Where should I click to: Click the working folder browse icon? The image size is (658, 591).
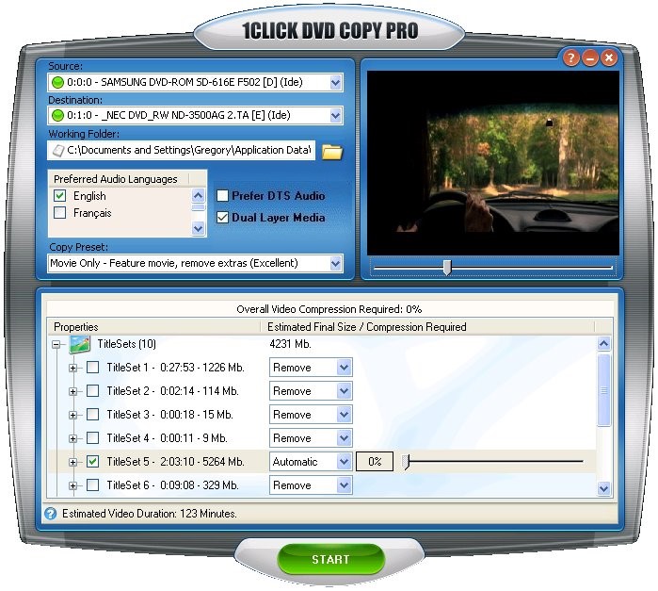(x=332, y=151)
